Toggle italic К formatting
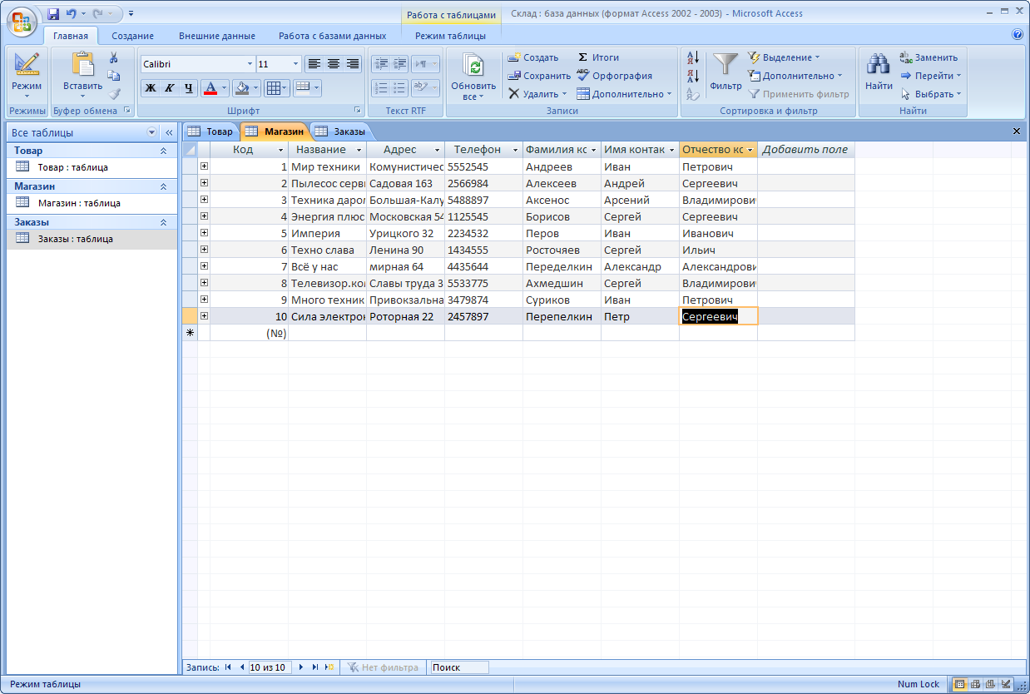 click(x=169, y=87)
